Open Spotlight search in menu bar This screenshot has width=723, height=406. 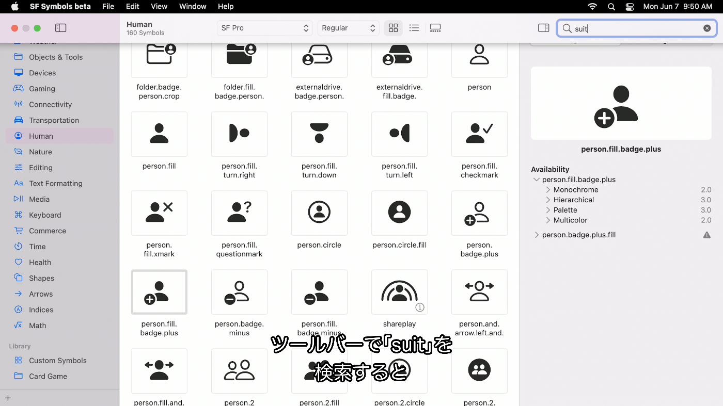coord(611,6)
